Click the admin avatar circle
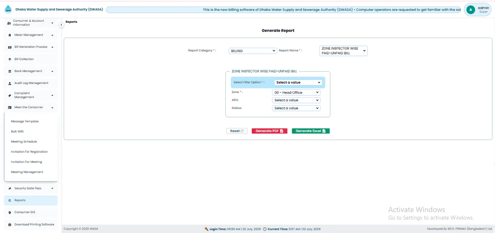This screenshot has height=233, width=495. pyautogui.click(x=471, y=10)
